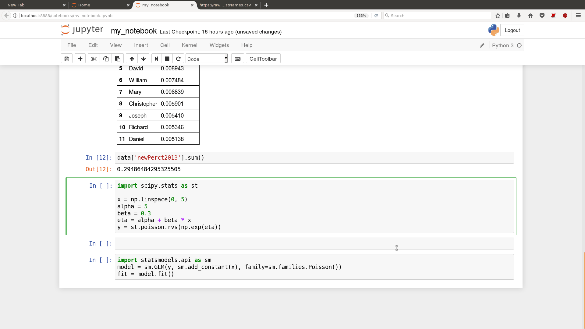This screenshot has height=329, width=585.
Task: Move selected cell down arrow
Action: tap(144, 59)
